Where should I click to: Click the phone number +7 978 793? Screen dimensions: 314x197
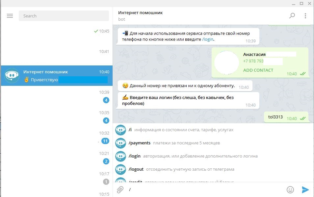tap(253, 61)
